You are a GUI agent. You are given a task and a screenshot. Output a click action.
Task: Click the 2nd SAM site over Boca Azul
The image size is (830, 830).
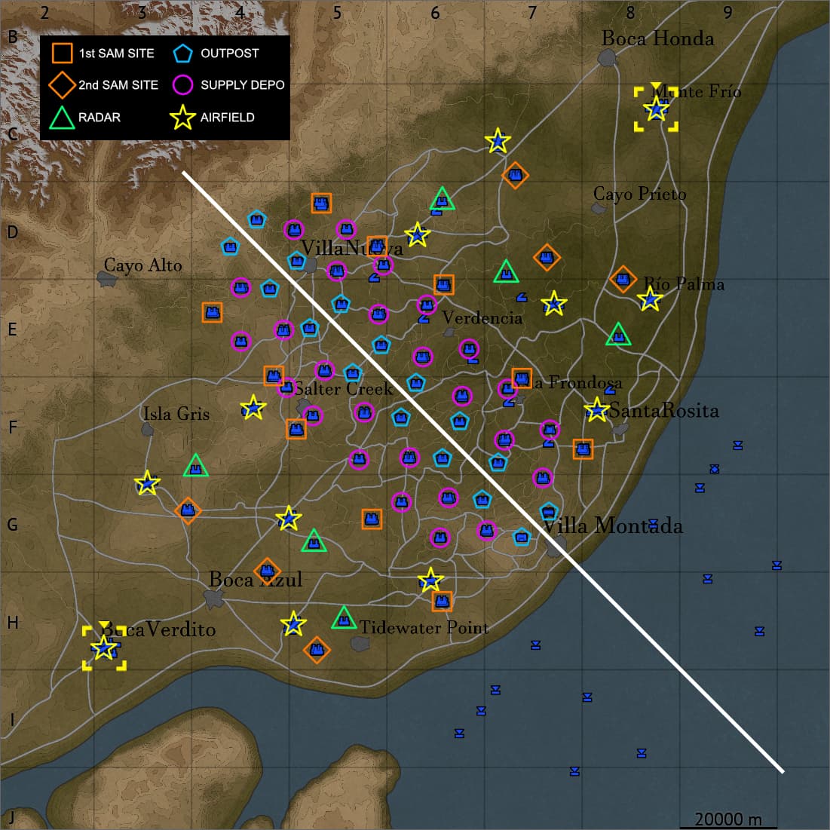[268, 571]
